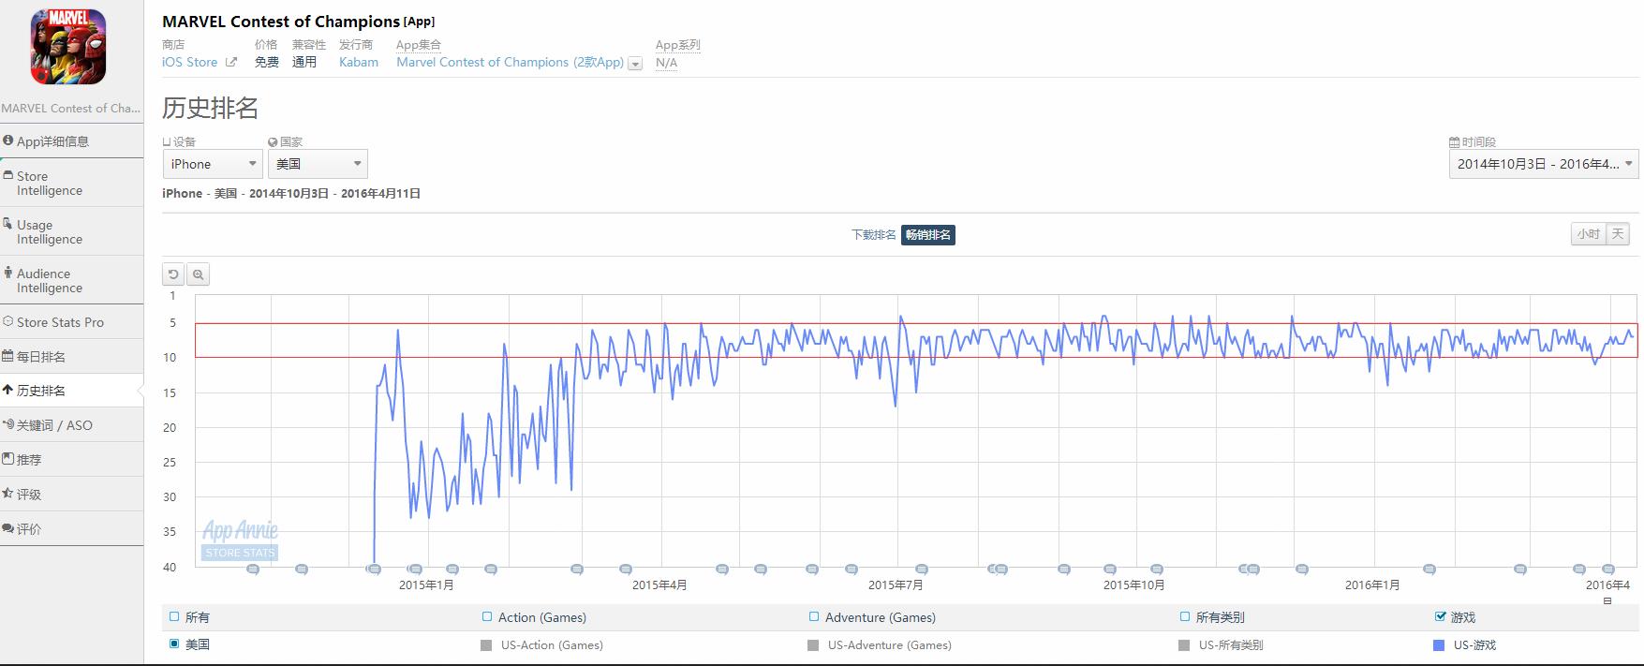Uncheck the 游戏 category checkbox
Viewport: 1644px width, 666px height.
(1441, 616)
